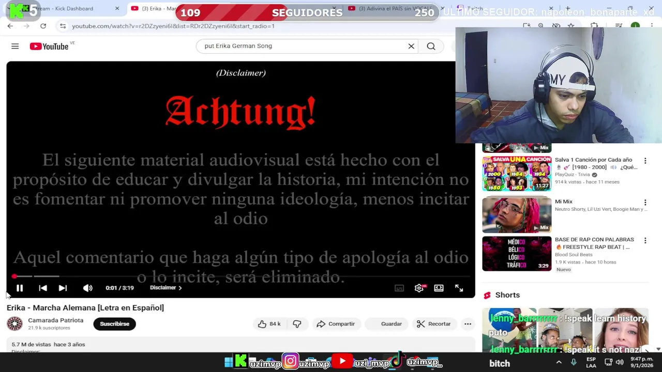Open the BASE DE RAP thumbnail
Viewport: 662px width, 372px height.
(x=517, y=254)
